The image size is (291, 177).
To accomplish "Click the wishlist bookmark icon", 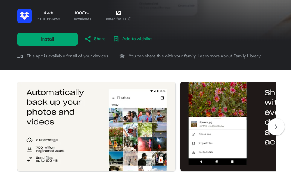I will (x=116, y=39).
